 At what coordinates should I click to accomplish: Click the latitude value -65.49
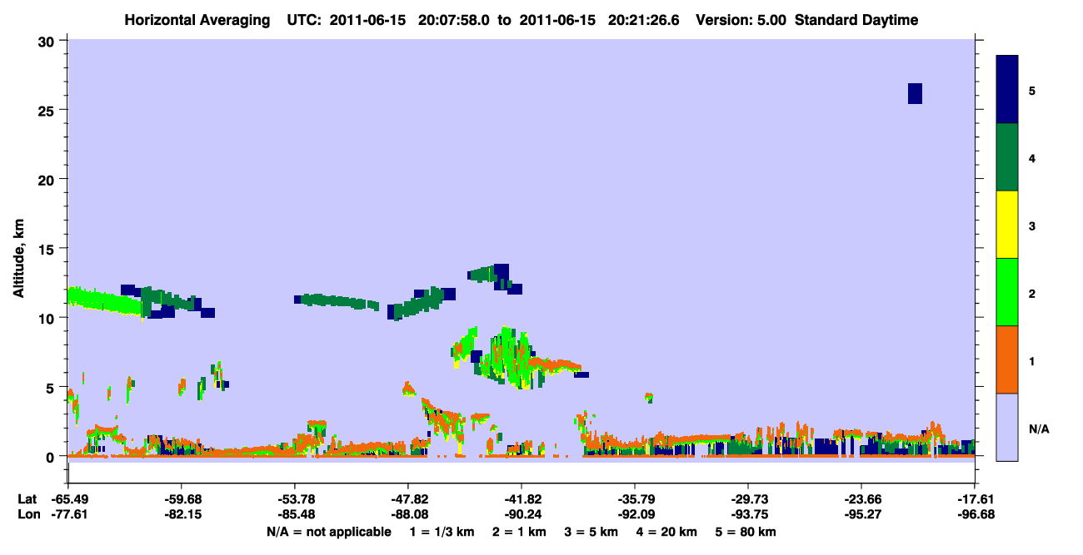pyautogui.click(x=68, y=499)
